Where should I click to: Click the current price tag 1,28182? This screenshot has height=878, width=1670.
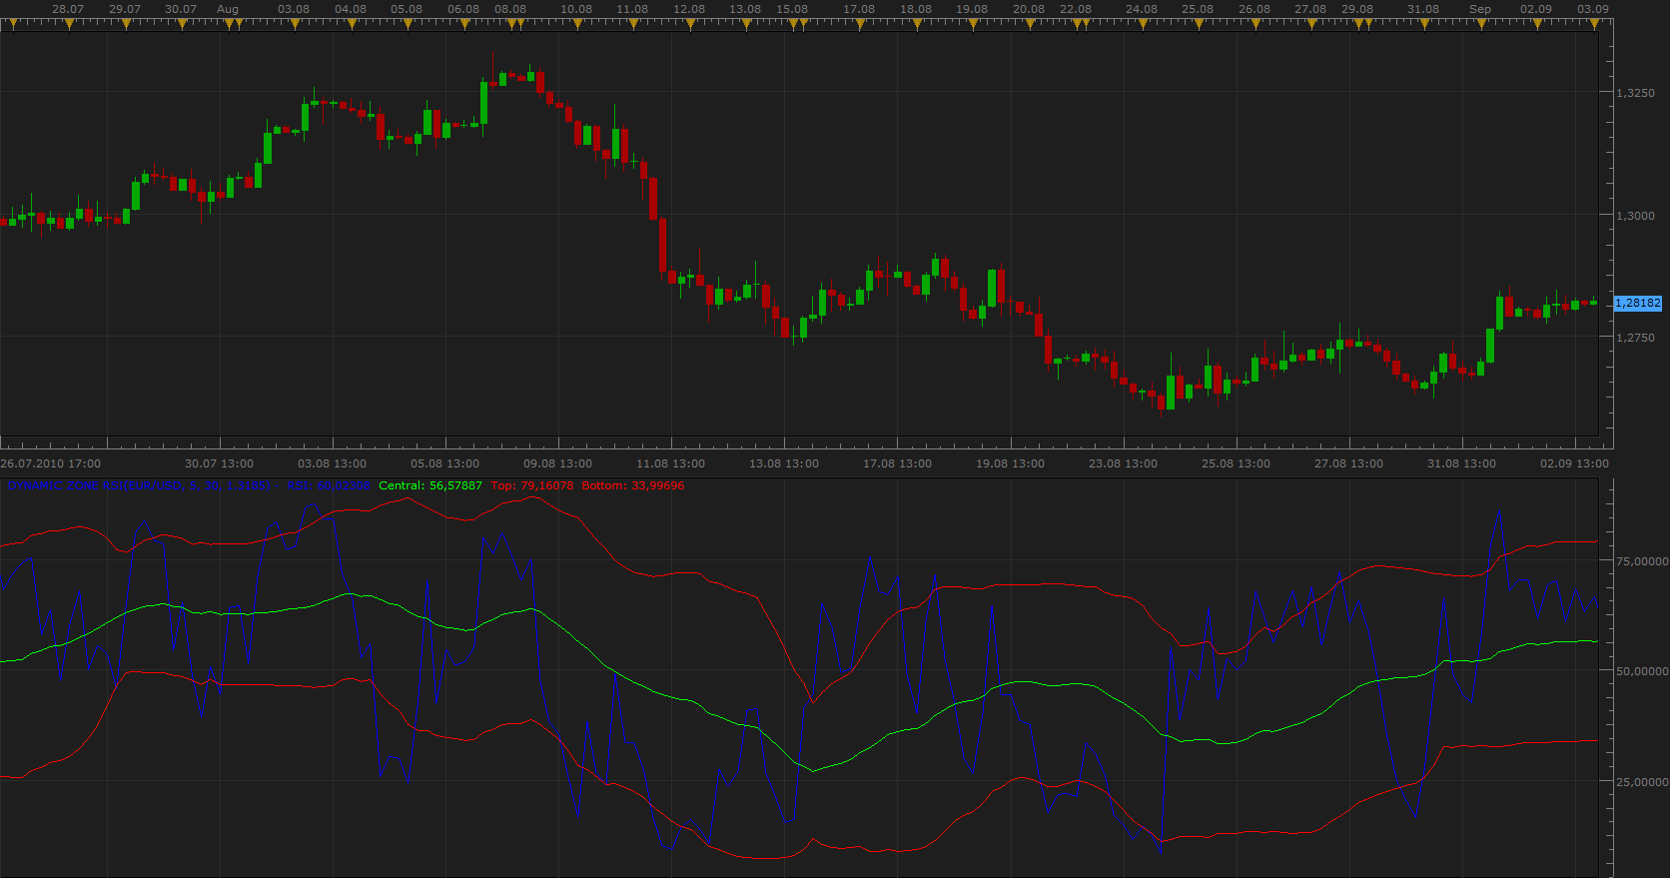[1638, 303]
